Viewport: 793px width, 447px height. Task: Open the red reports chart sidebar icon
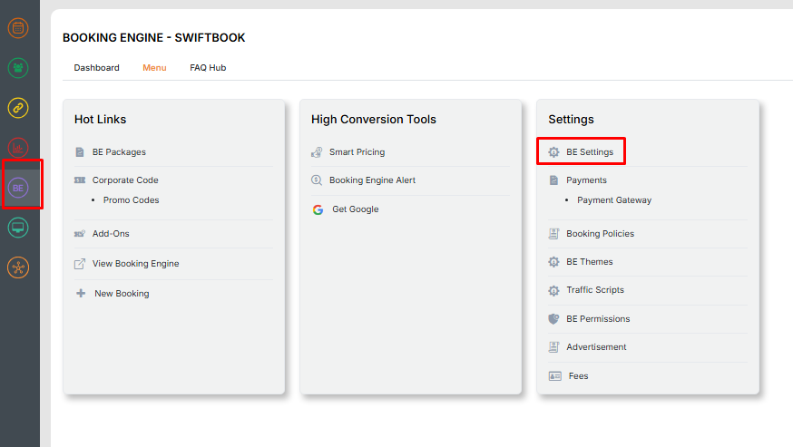(18, 148)
